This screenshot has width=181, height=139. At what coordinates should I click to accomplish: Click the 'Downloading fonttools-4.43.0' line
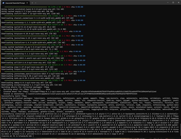(34, 29)
